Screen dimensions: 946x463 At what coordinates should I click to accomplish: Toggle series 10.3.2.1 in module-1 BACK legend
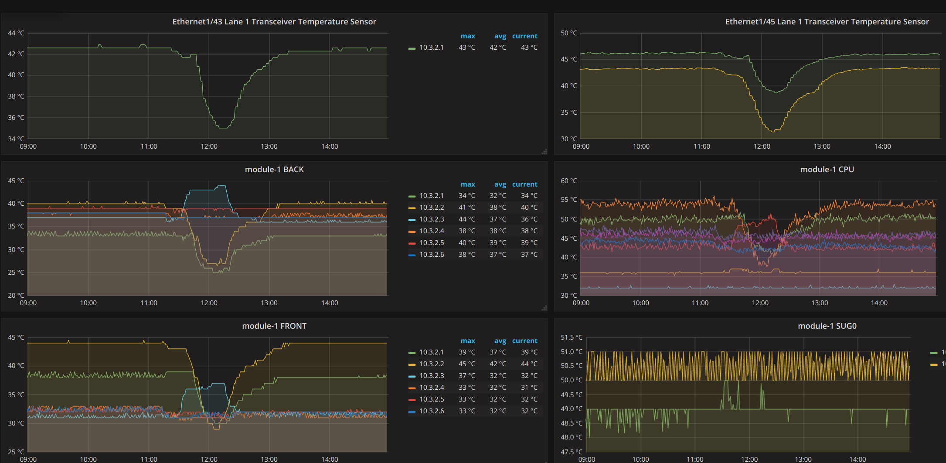pyautogui.click(x=432, y=196)
